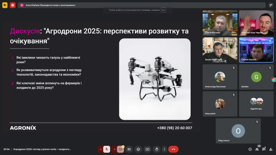276x155 pixels.
Task: Click muted mic icon on tolya pelyh tile
Action: tap(234, 95)
